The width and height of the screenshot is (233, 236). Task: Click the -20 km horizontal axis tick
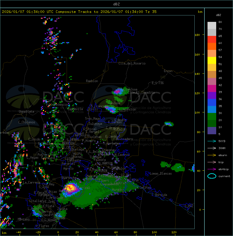[x=38, y=232]
